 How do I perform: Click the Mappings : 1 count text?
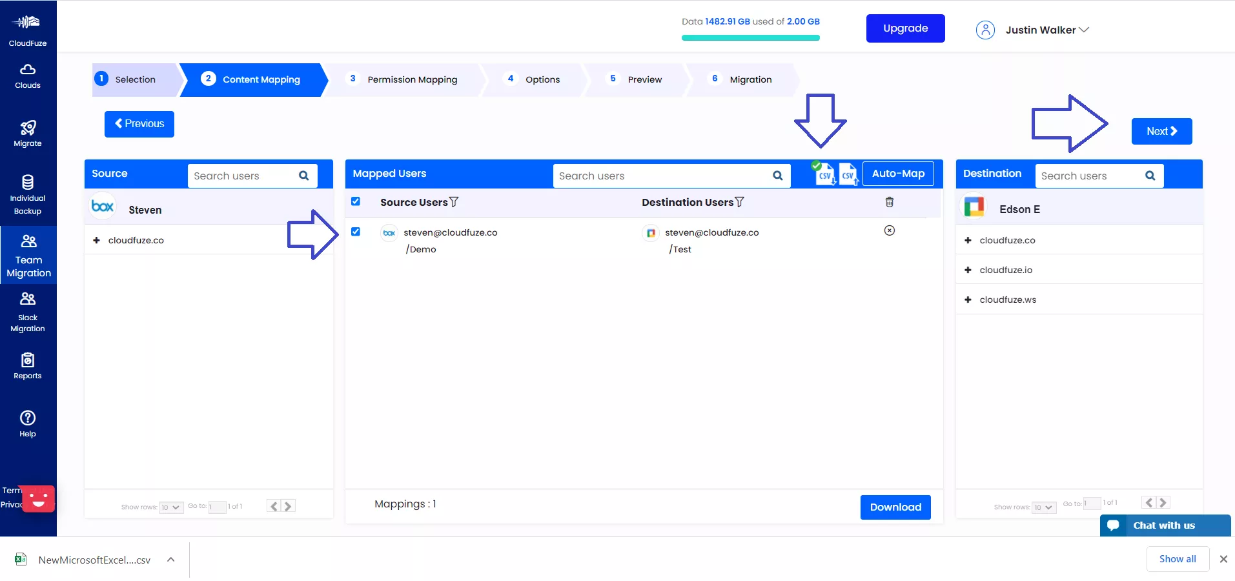coord(405,504)
